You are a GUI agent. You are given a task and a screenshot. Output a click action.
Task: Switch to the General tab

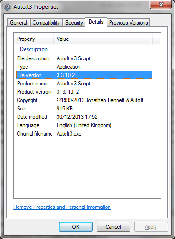pos(19,23)
